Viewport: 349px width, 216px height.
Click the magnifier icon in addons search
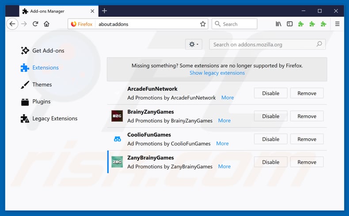click(319, 44)
